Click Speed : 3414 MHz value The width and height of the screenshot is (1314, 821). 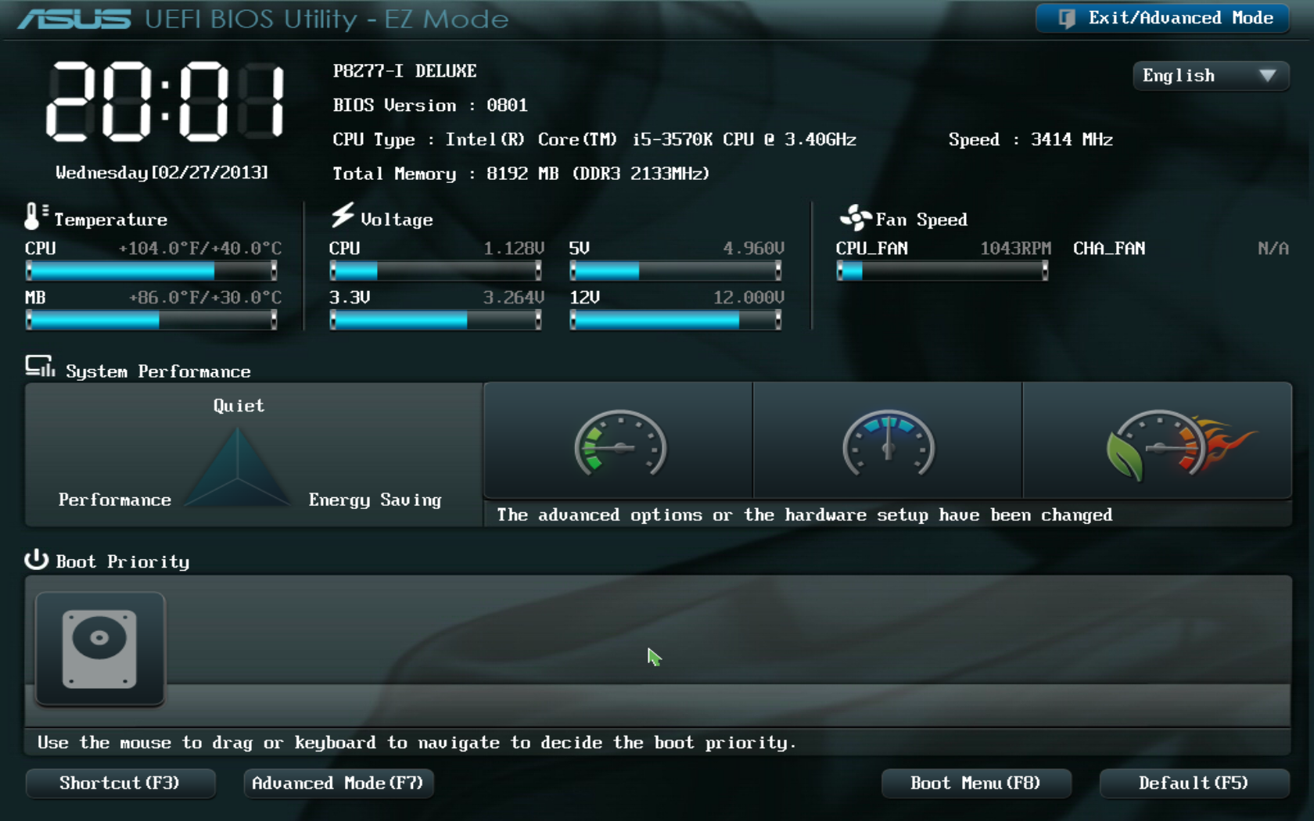1031,140
